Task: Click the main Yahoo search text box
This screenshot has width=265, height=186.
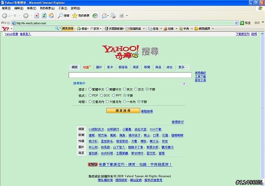Action: (x=130, y=75)
